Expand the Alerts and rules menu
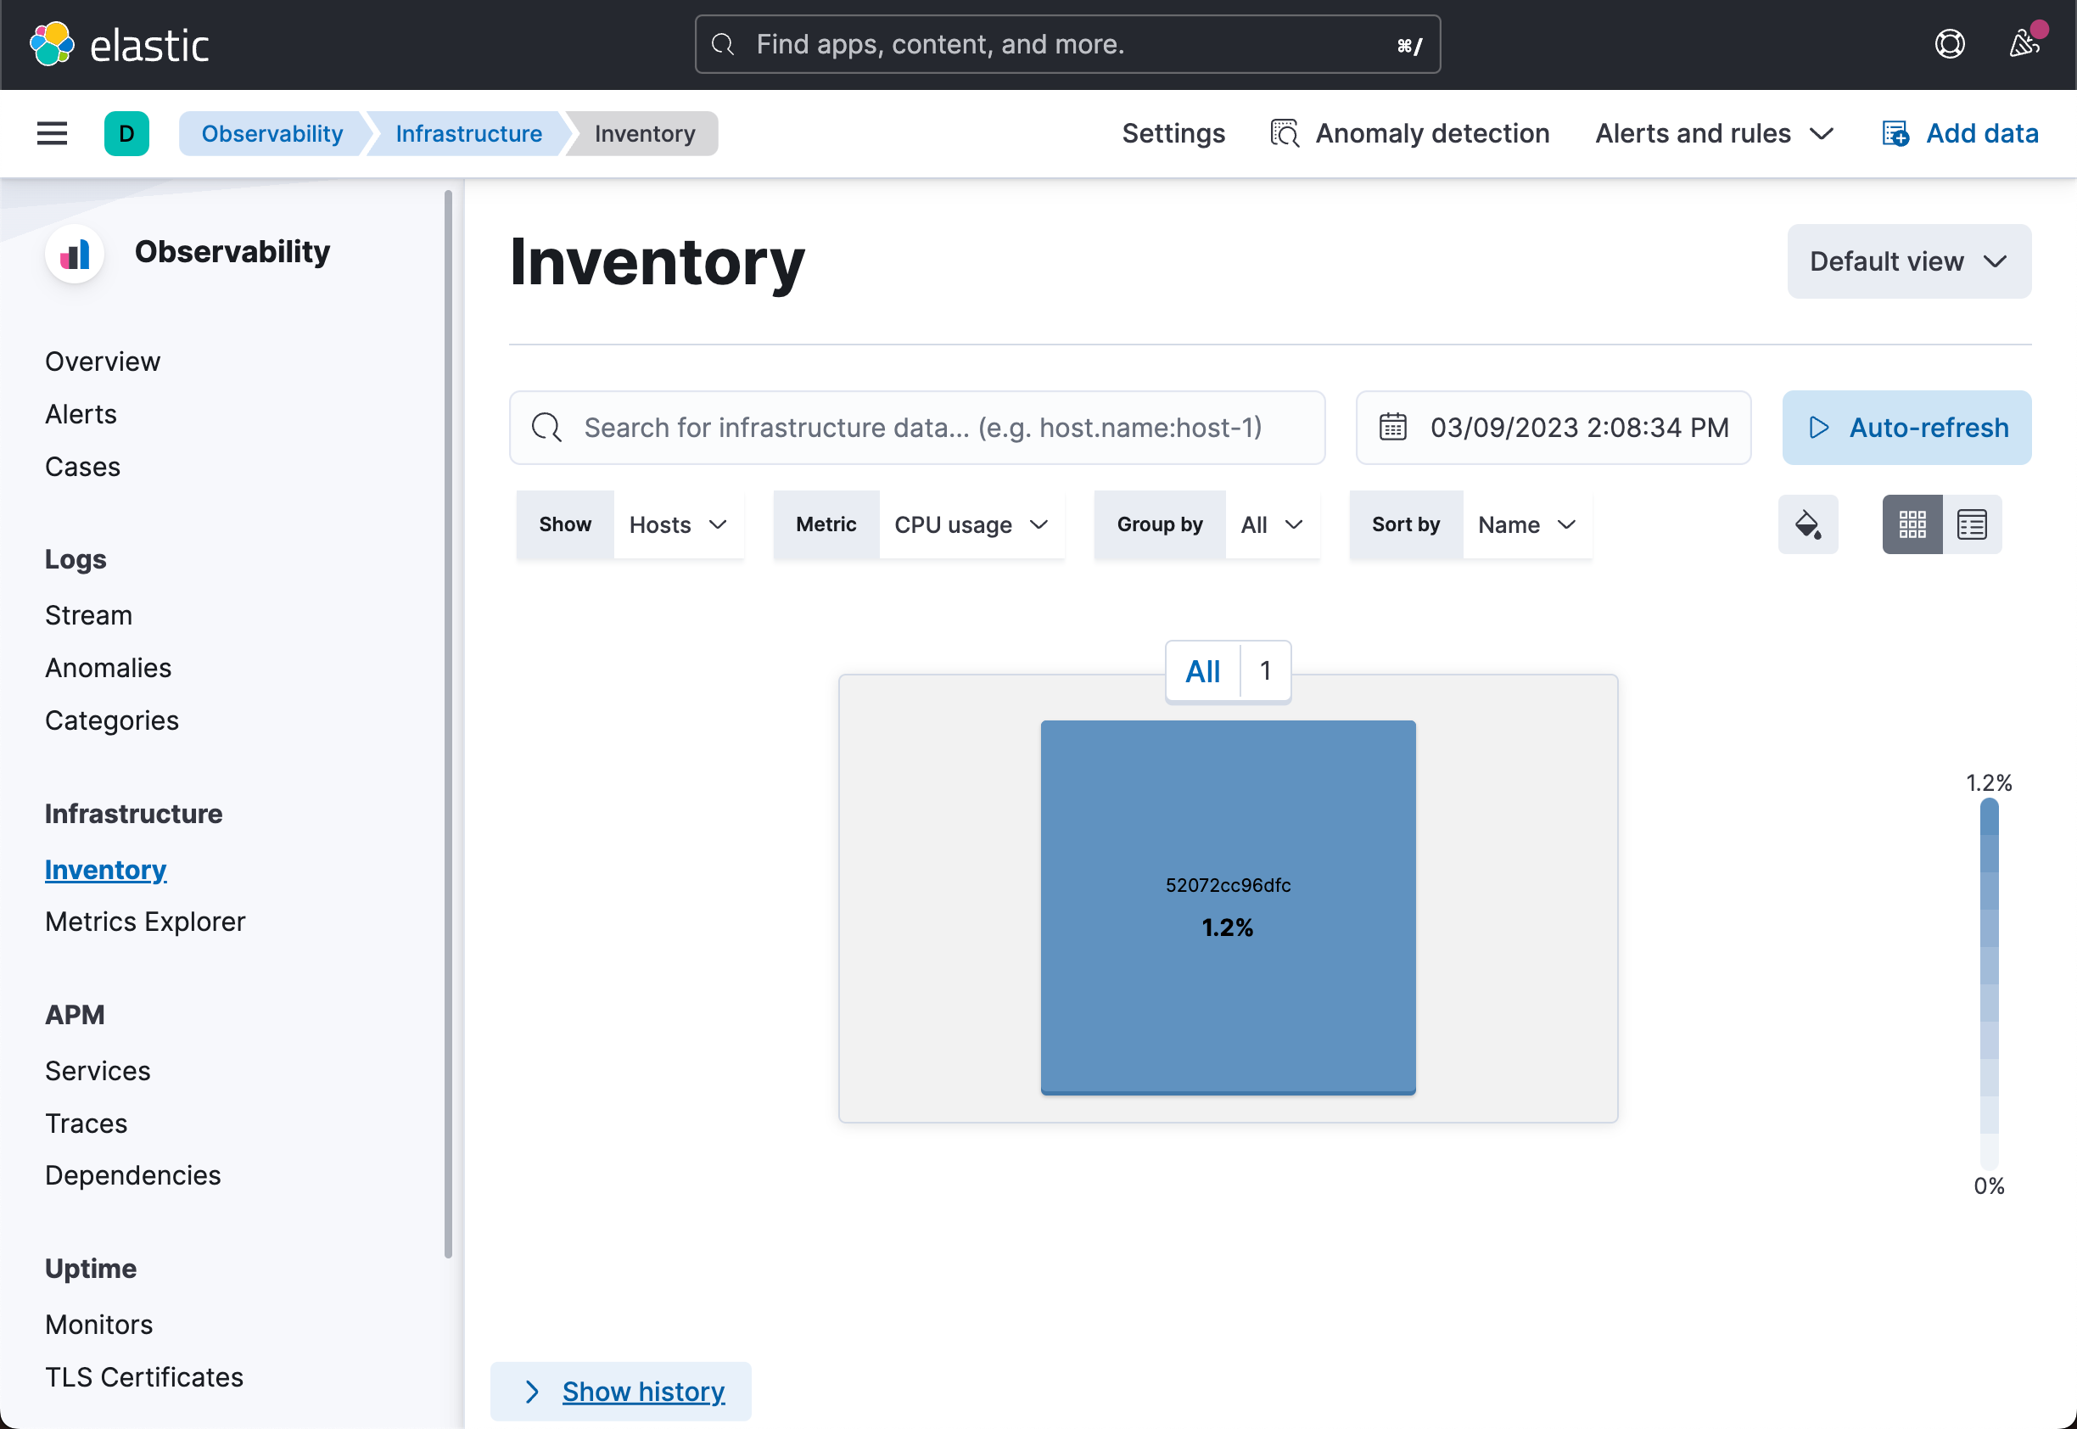The height and width of the screenshot is (1429, 2077). pyautogui.click(x=1715, y=133)
